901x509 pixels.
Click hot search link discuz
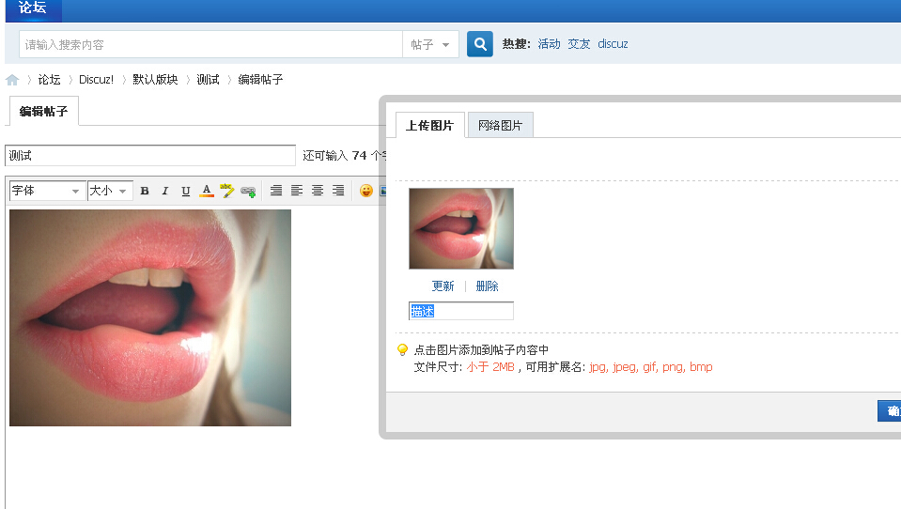coord(613,44)
